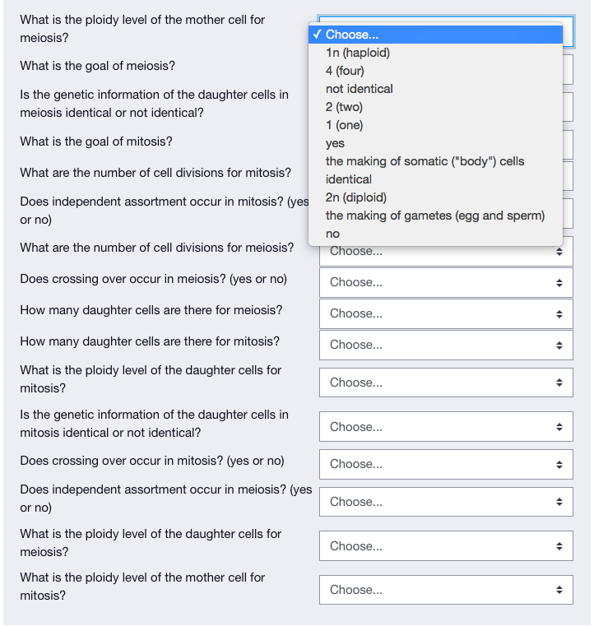Pick the 'identical' option
Screen dimensions: 594x626
(435, 179)
